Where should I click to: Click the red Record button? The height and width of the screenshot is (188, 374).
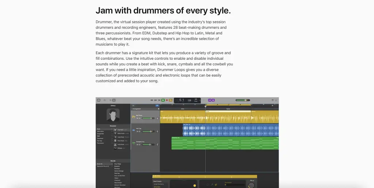pyautogui.click(x=167, y=100)
